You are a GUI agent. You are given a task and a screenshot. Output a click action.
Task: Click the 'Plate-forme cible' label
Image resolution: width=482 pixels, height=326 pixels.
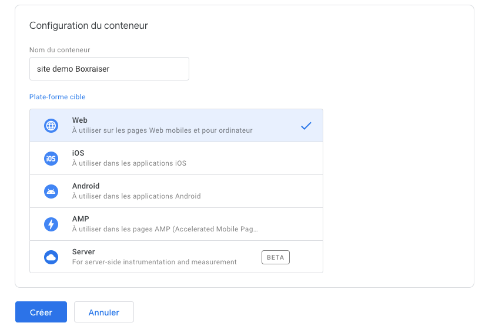[x=58, y=97]
